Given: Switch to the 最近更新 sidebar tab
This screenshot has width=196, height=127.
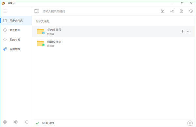Looking at the screenshot, I should [16, 30].
